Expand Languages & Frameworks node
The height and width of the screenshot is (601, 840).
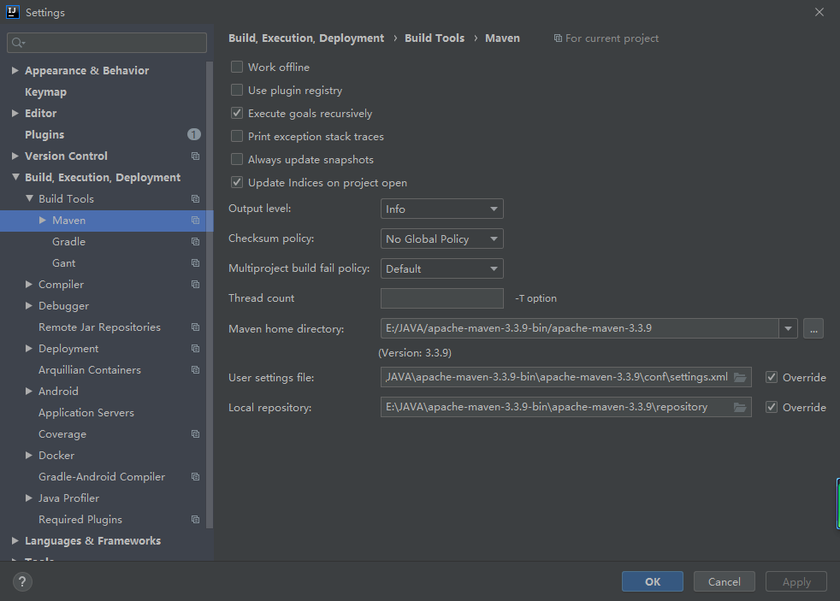pos(15,541)
